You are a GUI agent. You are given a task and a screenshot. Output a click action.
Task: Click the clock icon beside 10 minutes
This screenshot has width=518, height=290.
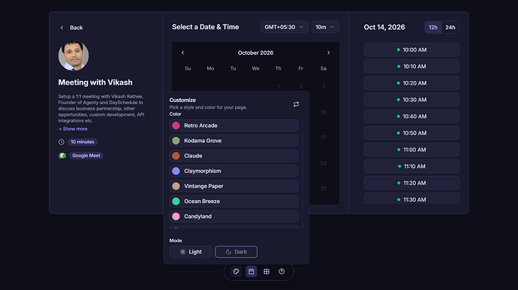(62, 142)
